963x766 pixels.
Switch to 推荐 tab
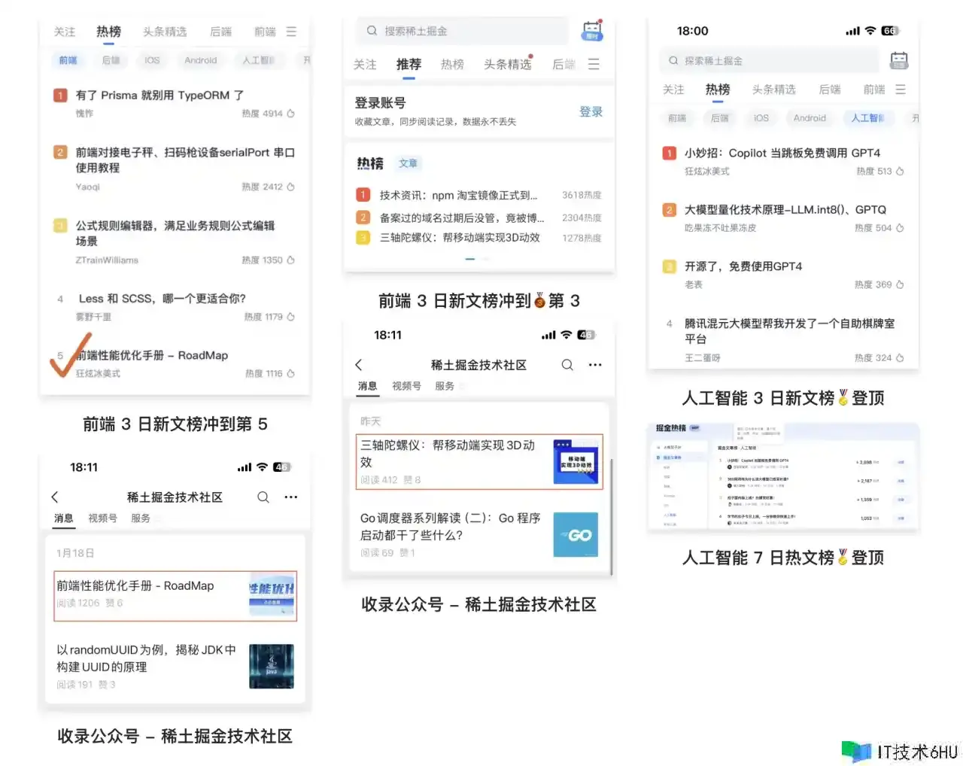point(409,65)
